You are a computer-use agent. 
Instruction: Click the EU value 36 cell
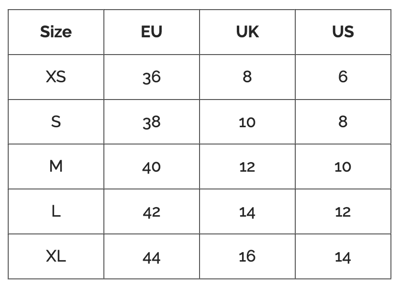click(x=152, y=77)
